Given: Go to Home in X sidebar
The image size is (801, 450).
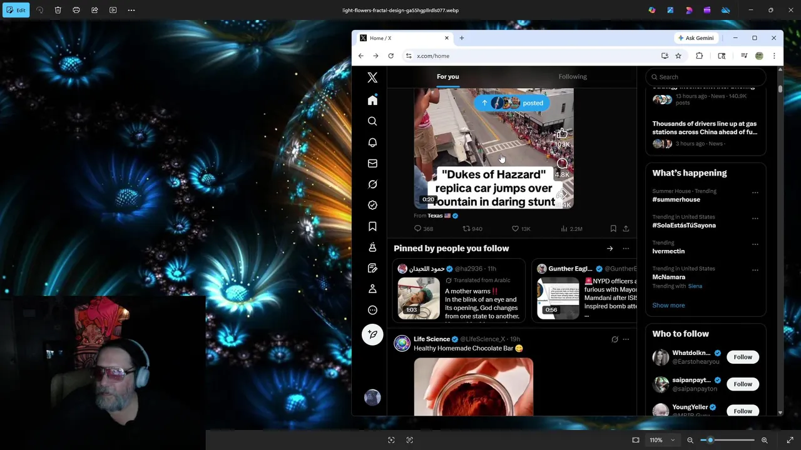Looking at the screenshot, I should click(x=372, y=101).
